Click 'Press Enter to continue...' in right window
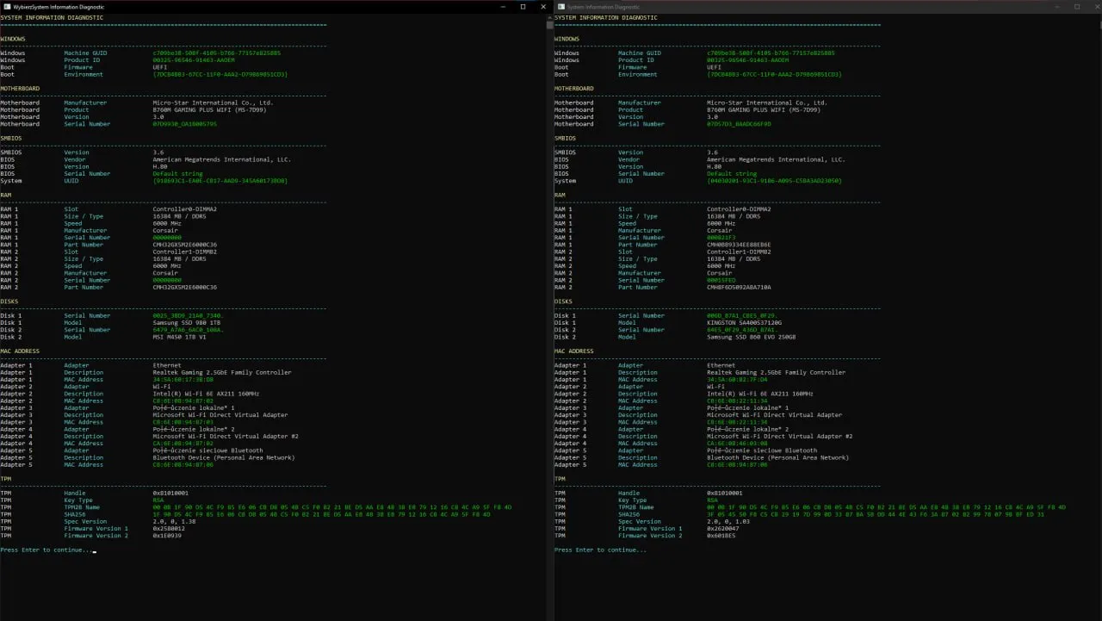1102x621 pixels. (600, 550)
